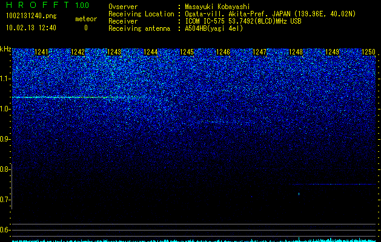The image size is (381, 242).
Task: Click the cyan signal level graph along the bottom edge
Action: click(194, 240)
